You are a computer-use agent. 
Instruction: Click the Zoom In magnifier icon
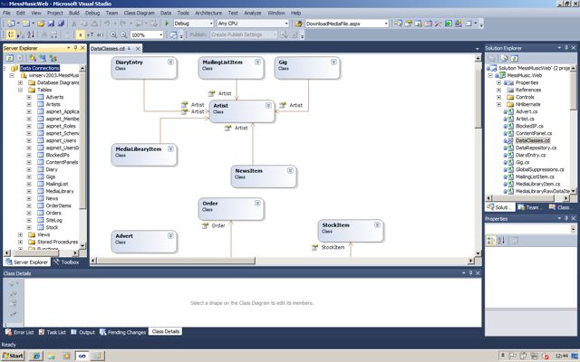113,34
